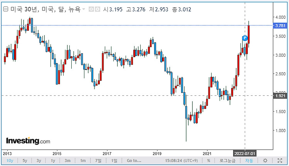Toggle the 로그눈금 log scale
The height and width of the screenshot is (166, 289).
[x=227, y=161]
